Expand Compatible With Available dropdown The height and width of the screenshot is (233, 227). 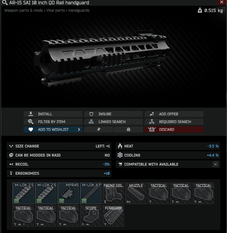[x=216, y=164]
